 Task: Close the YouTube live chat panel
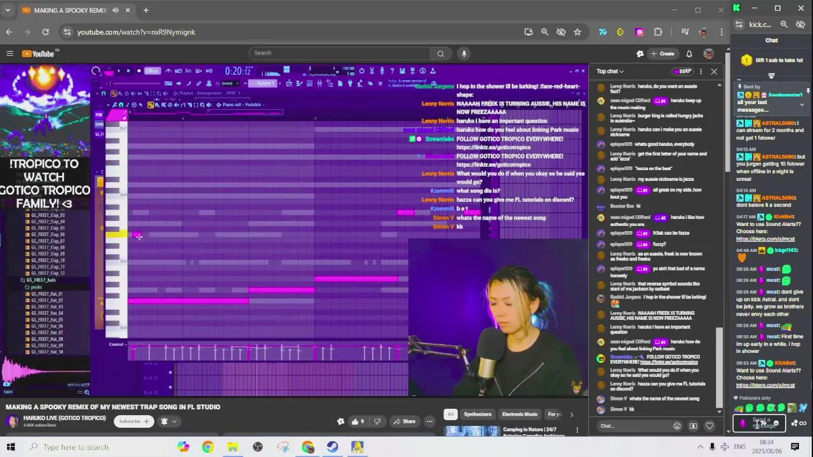coord(714,71)
